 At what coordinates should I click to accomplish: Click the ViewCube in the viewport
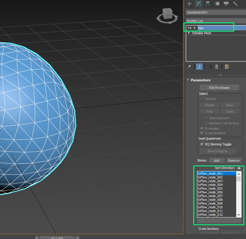168,14
